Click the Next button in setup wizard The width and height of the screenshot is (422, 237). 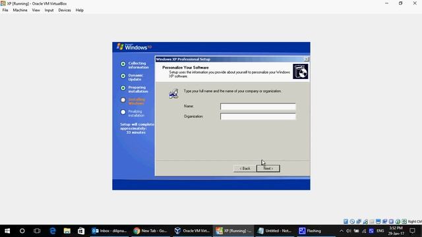[x=268, y=169]
